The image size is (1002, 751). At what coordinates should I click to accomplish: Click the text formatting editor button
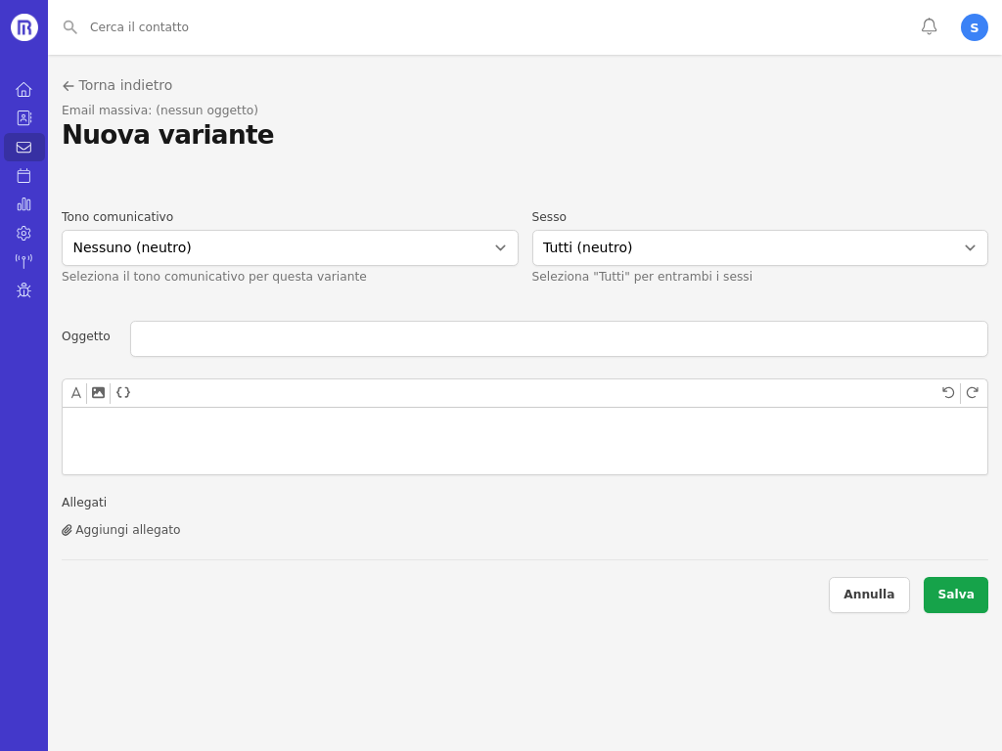pos(76,393)
